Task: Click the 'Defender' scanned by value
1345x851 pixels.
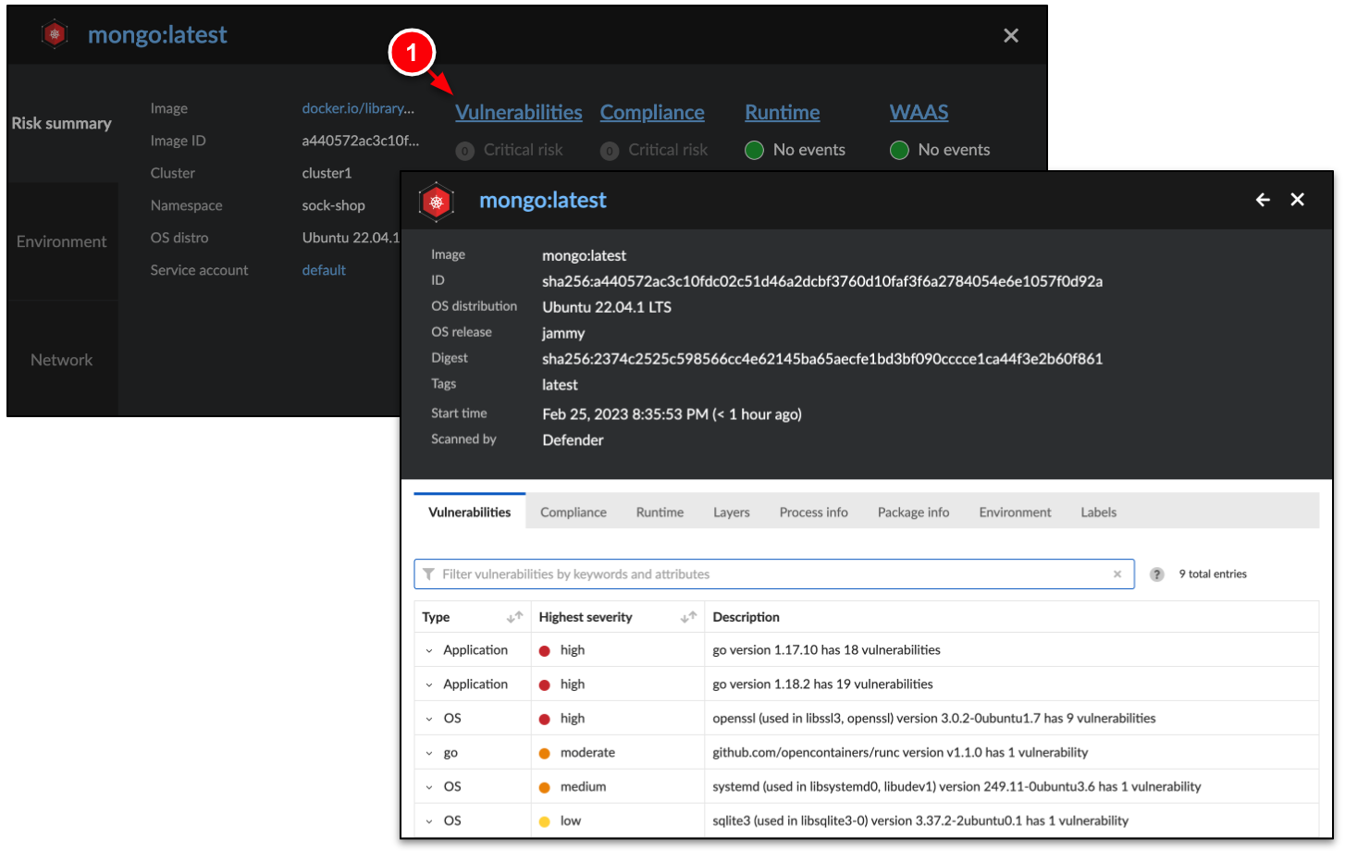Action: 573,440
